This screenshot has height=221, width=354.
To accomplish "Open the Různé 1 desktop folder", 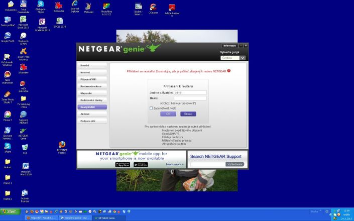I will pos(8,180).
